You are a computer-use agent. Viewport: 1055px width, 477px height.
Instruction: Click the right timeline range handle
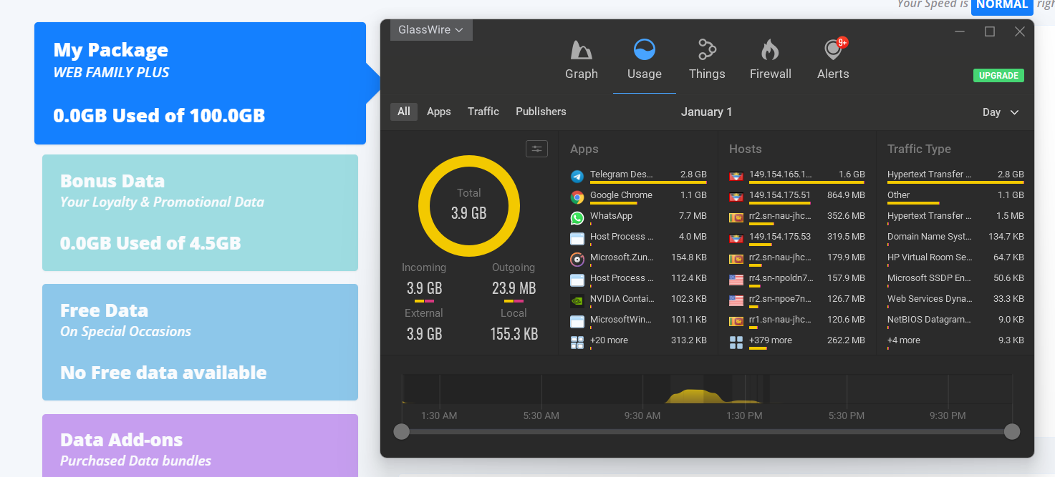(x=1012, y=431)
